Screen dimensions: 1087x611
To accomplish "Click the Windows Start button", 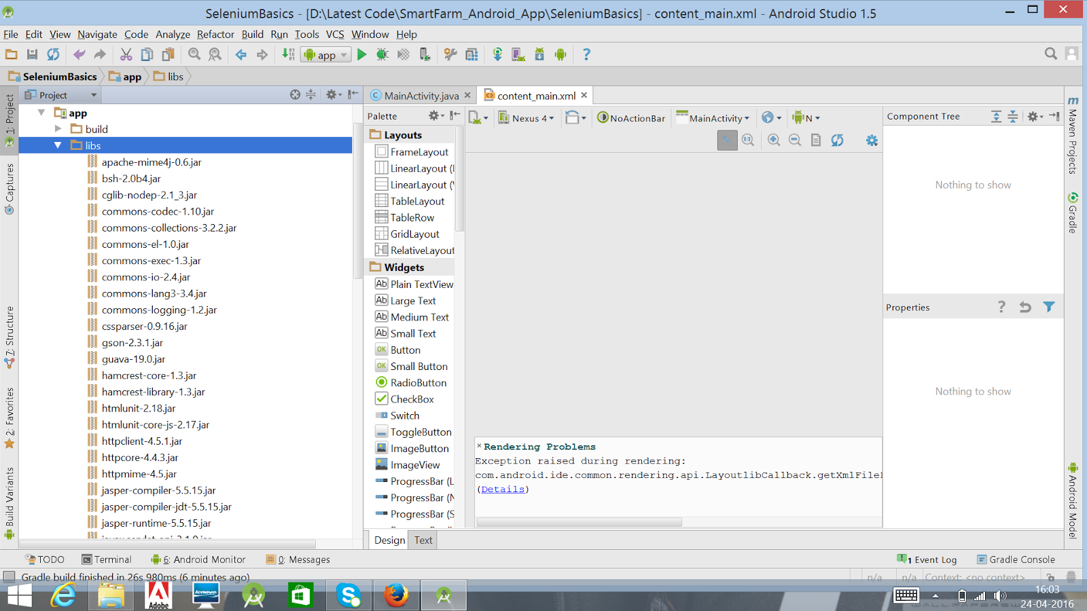I will (x=20, y=595).
